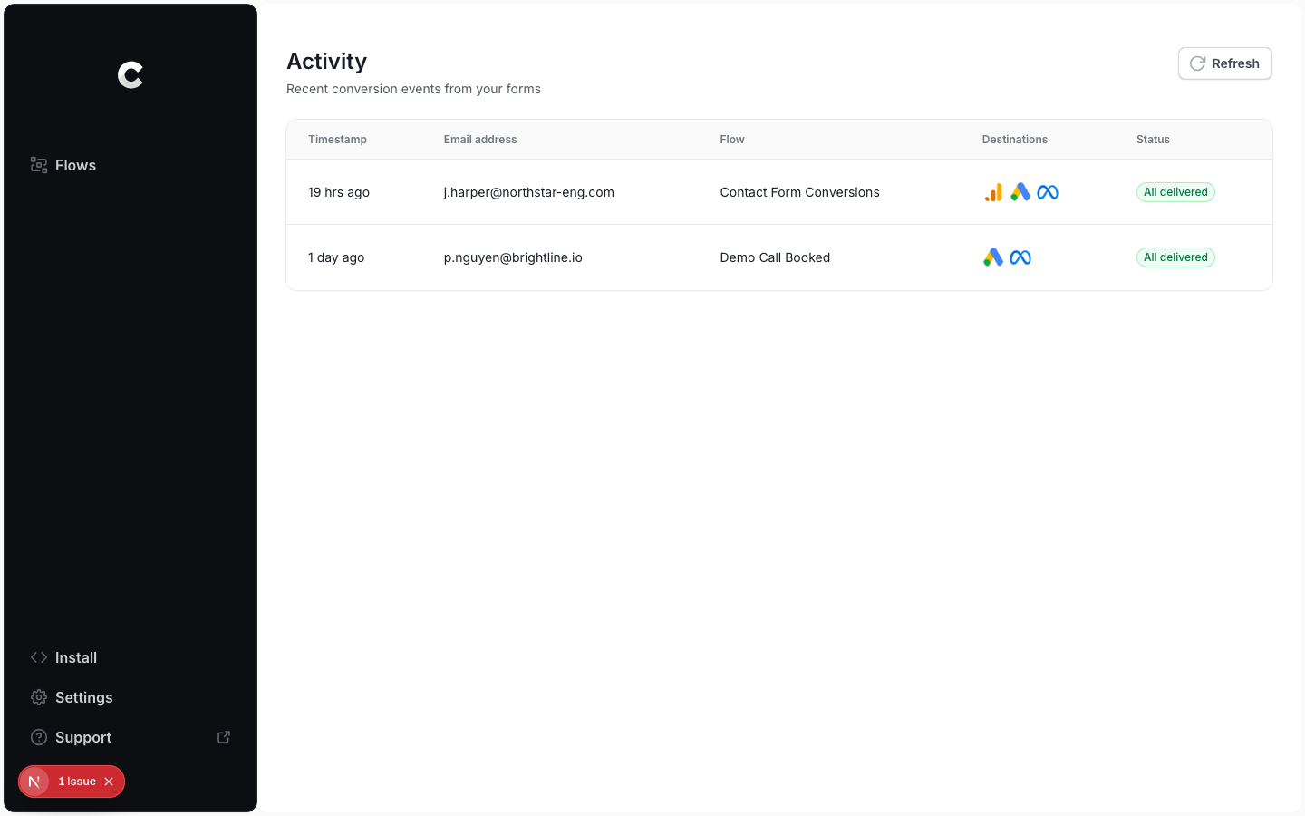Click Google Analytics icon in j.harper row

tap(993, 192)
